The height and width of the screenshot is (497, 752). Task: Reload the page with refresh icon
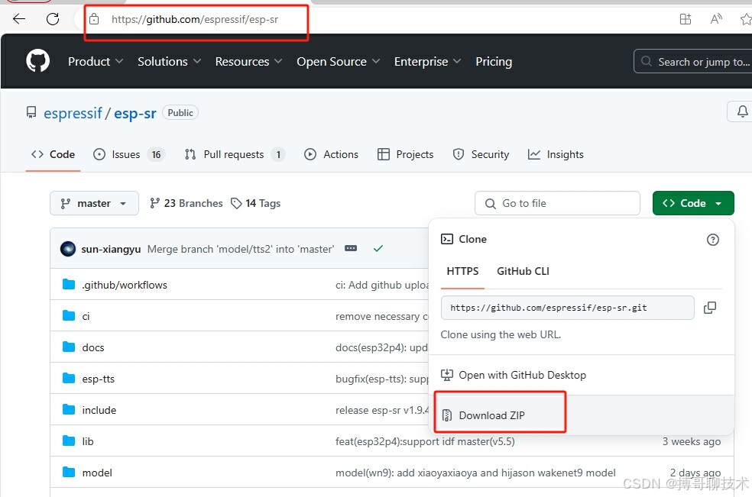[x=53, y=19]
